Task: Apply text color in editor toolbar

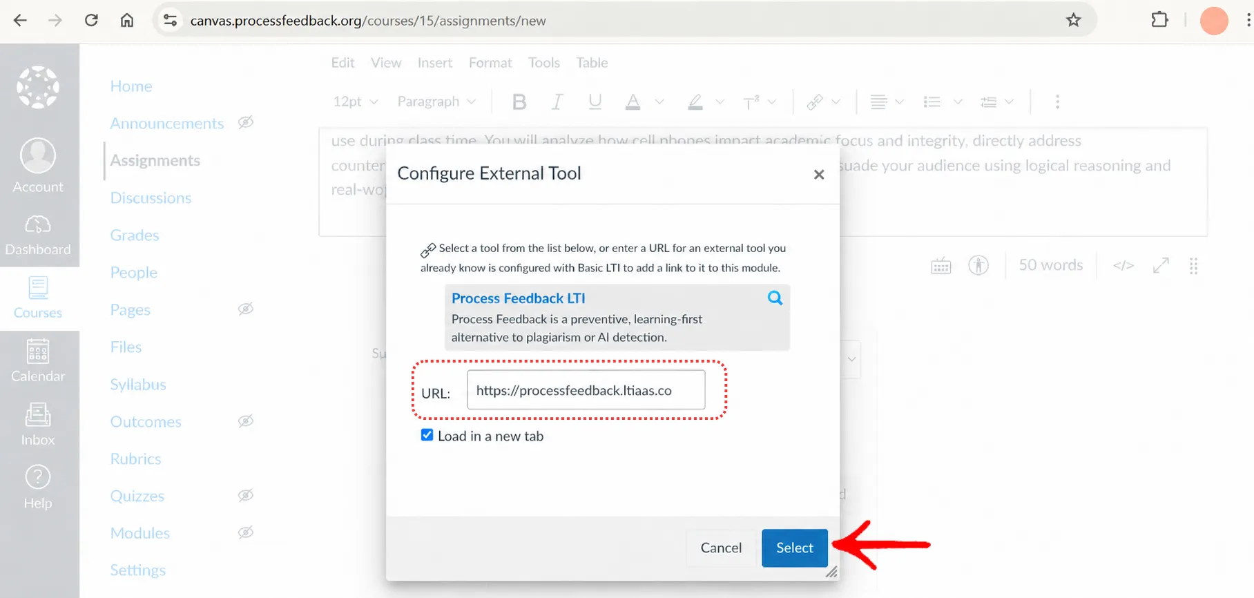Action: tap(633, 102)
